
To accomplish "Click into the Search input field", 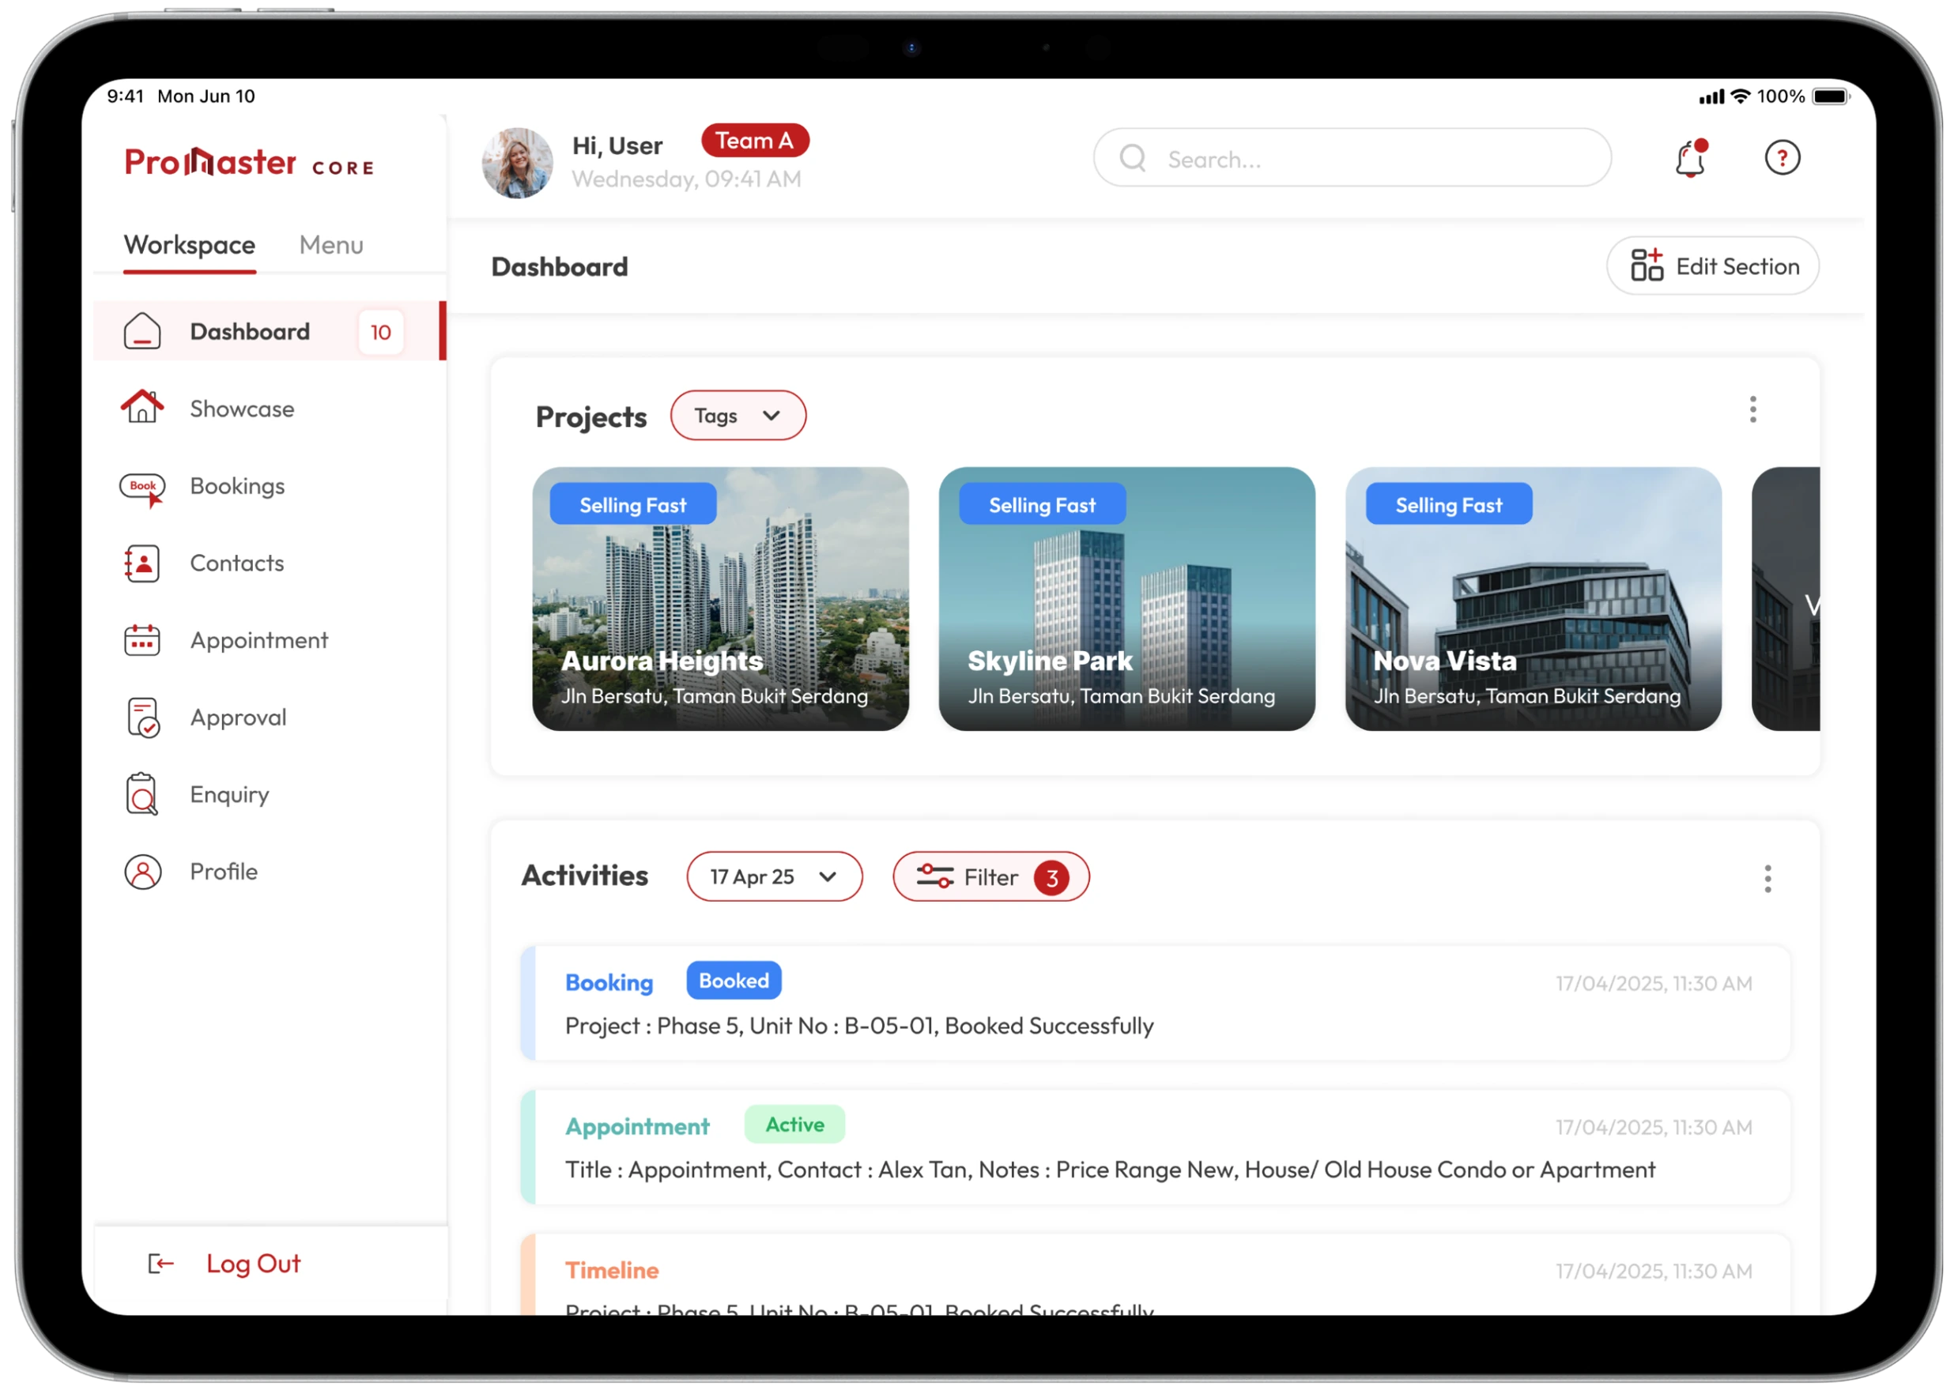I will click(x=1352, y=158).
